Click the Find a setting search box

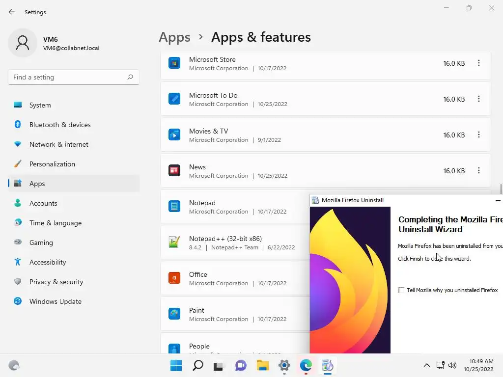74,77
